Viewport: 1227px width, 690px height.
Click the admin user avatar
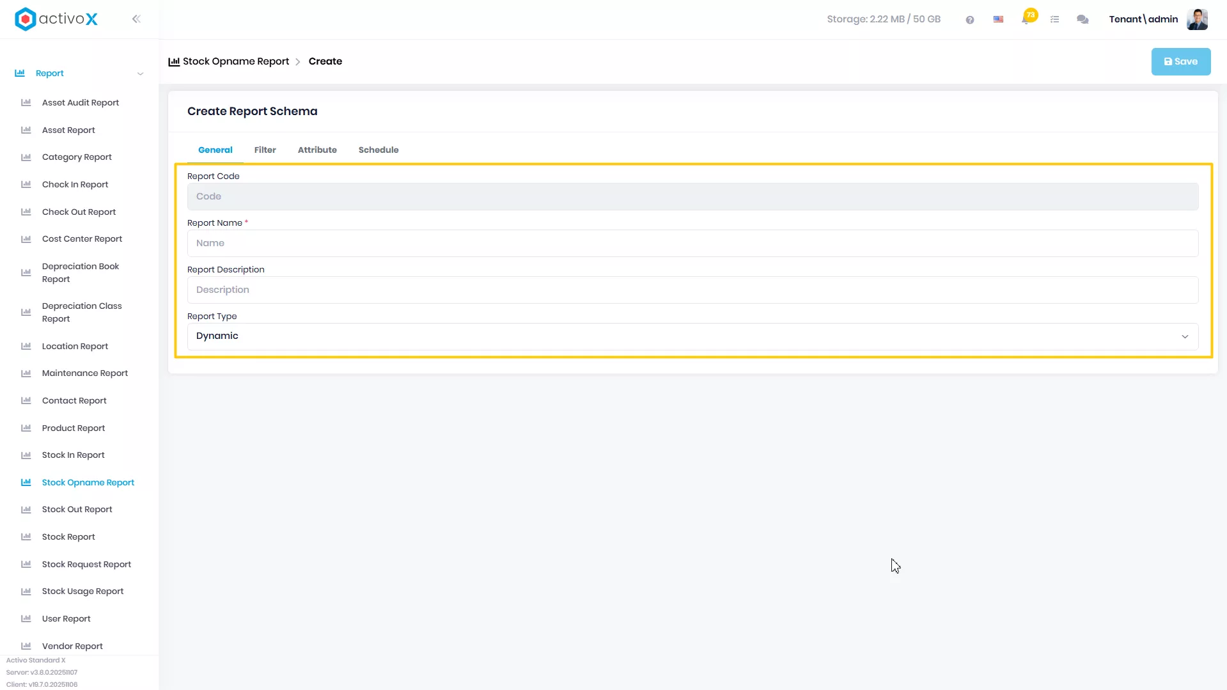1197,19
